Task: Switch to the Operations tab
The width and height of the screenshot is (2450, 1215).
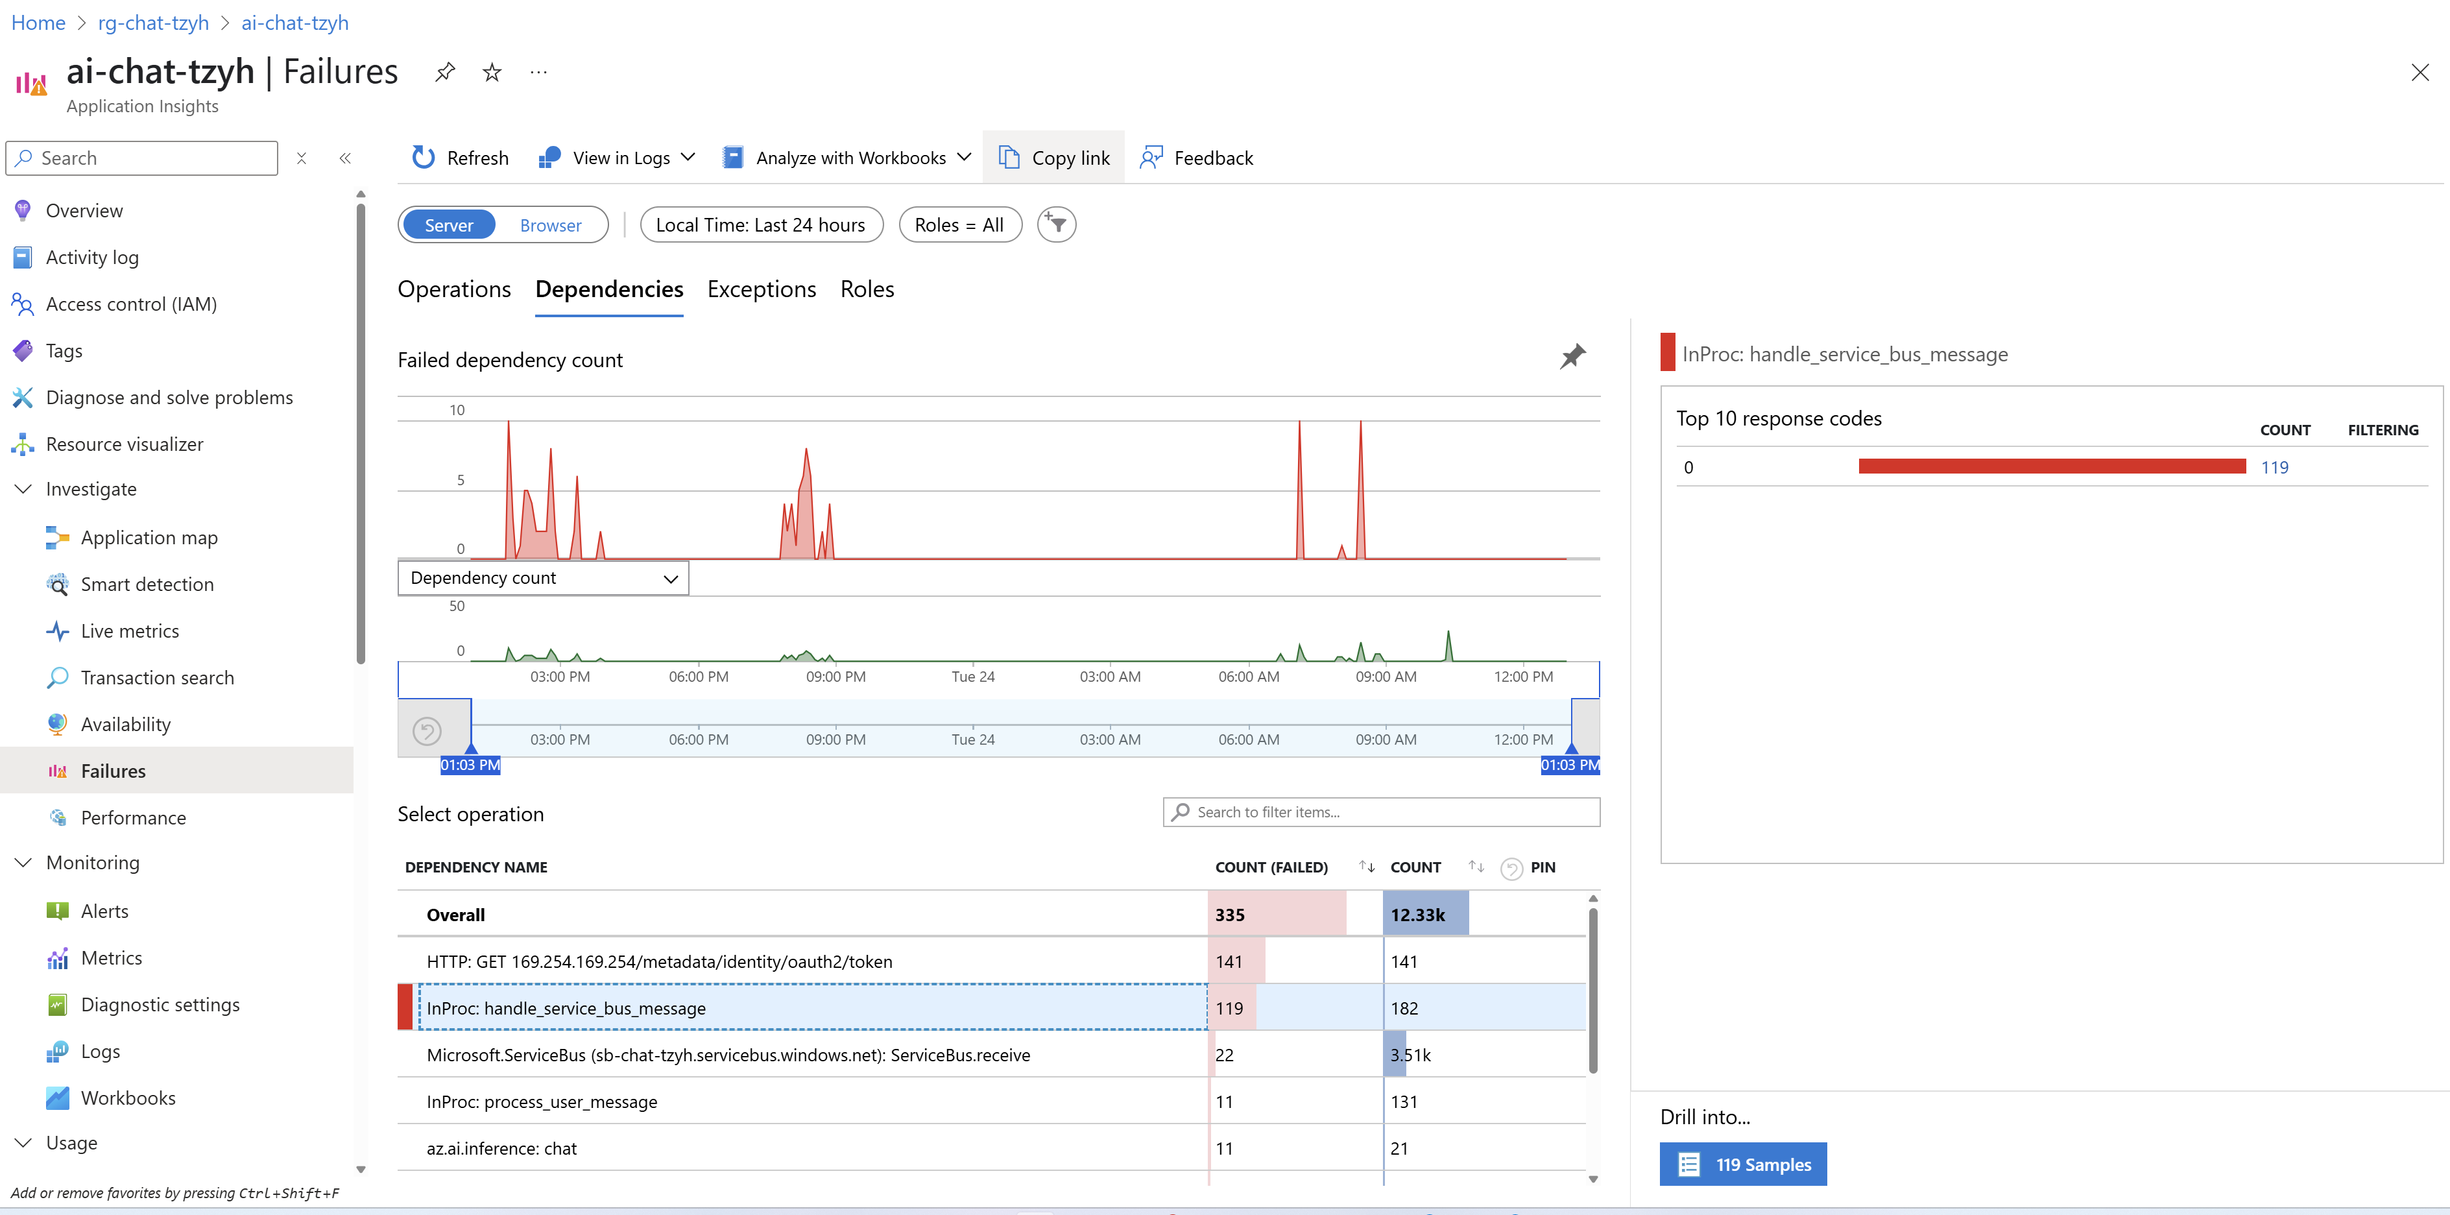Action: [453, 289]
